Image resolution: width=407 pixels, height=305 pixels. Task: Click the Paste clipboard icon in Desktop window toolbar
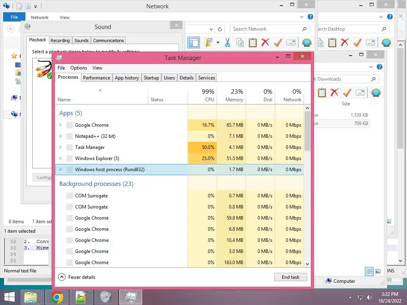pyautogui.click(x=332, y=42)
